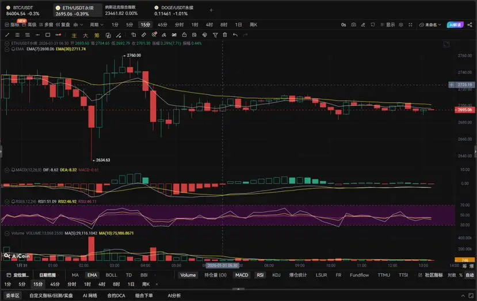Lock drawings with the padlock icon
Screen dimensions: 477x301
tap(184, 35)
